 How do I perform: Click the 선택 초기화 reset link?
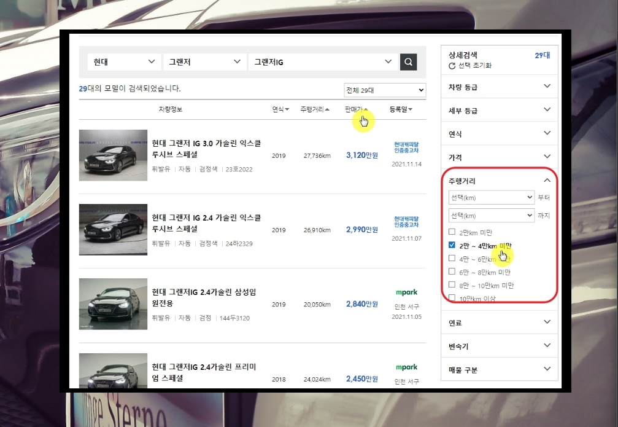[474, 66]
